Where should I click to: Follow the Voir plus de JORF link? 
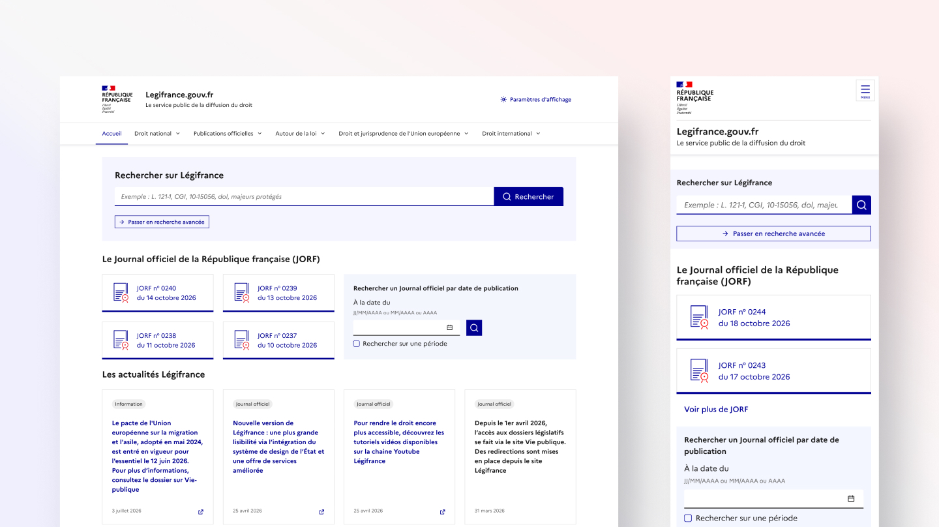coord(716,410)
